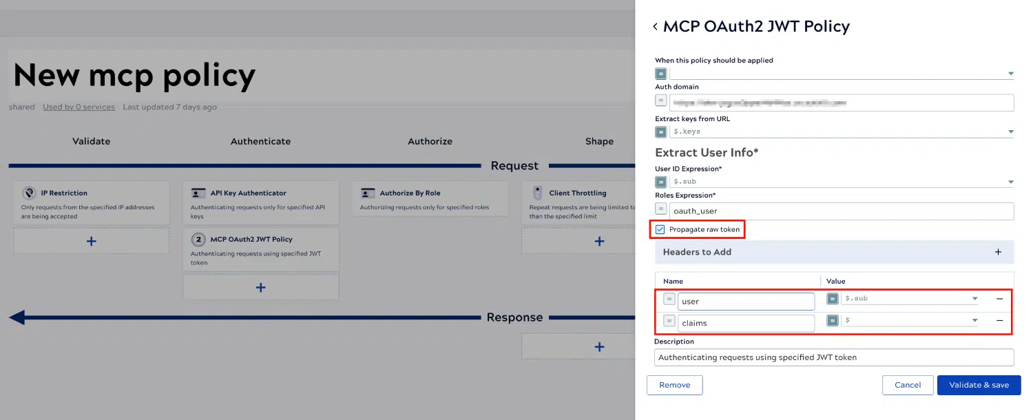Select the Shape stage heading

tap(599, 141)
